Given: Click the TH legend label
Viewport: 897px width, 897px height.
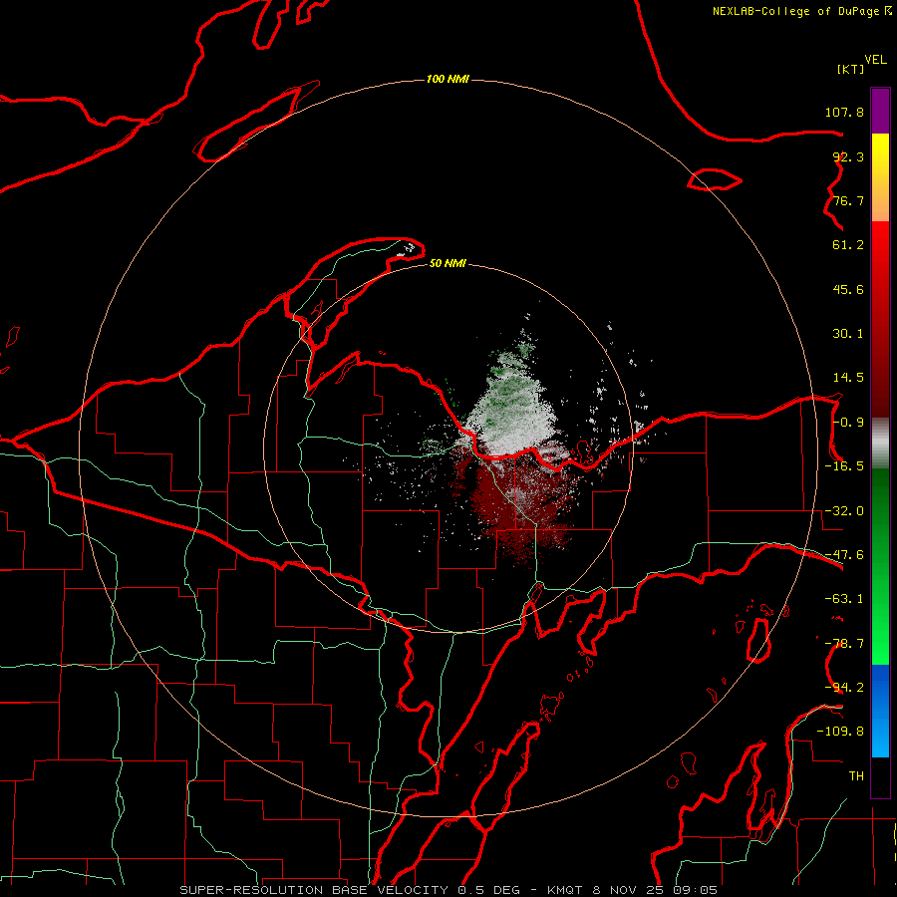Looking at the screenshot, I should tap(856, 776).
